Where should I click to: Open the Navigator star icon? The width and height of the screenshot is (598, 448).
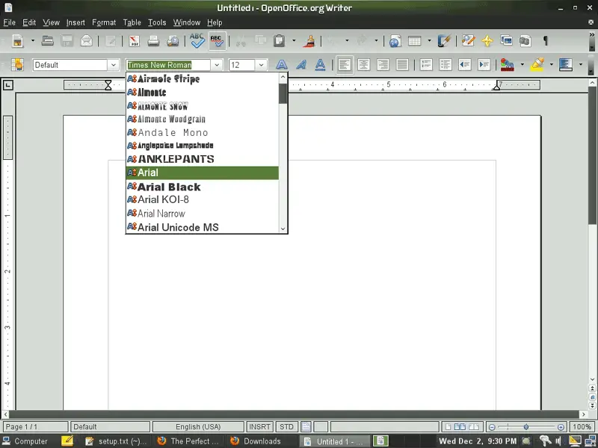click(487, 41)
